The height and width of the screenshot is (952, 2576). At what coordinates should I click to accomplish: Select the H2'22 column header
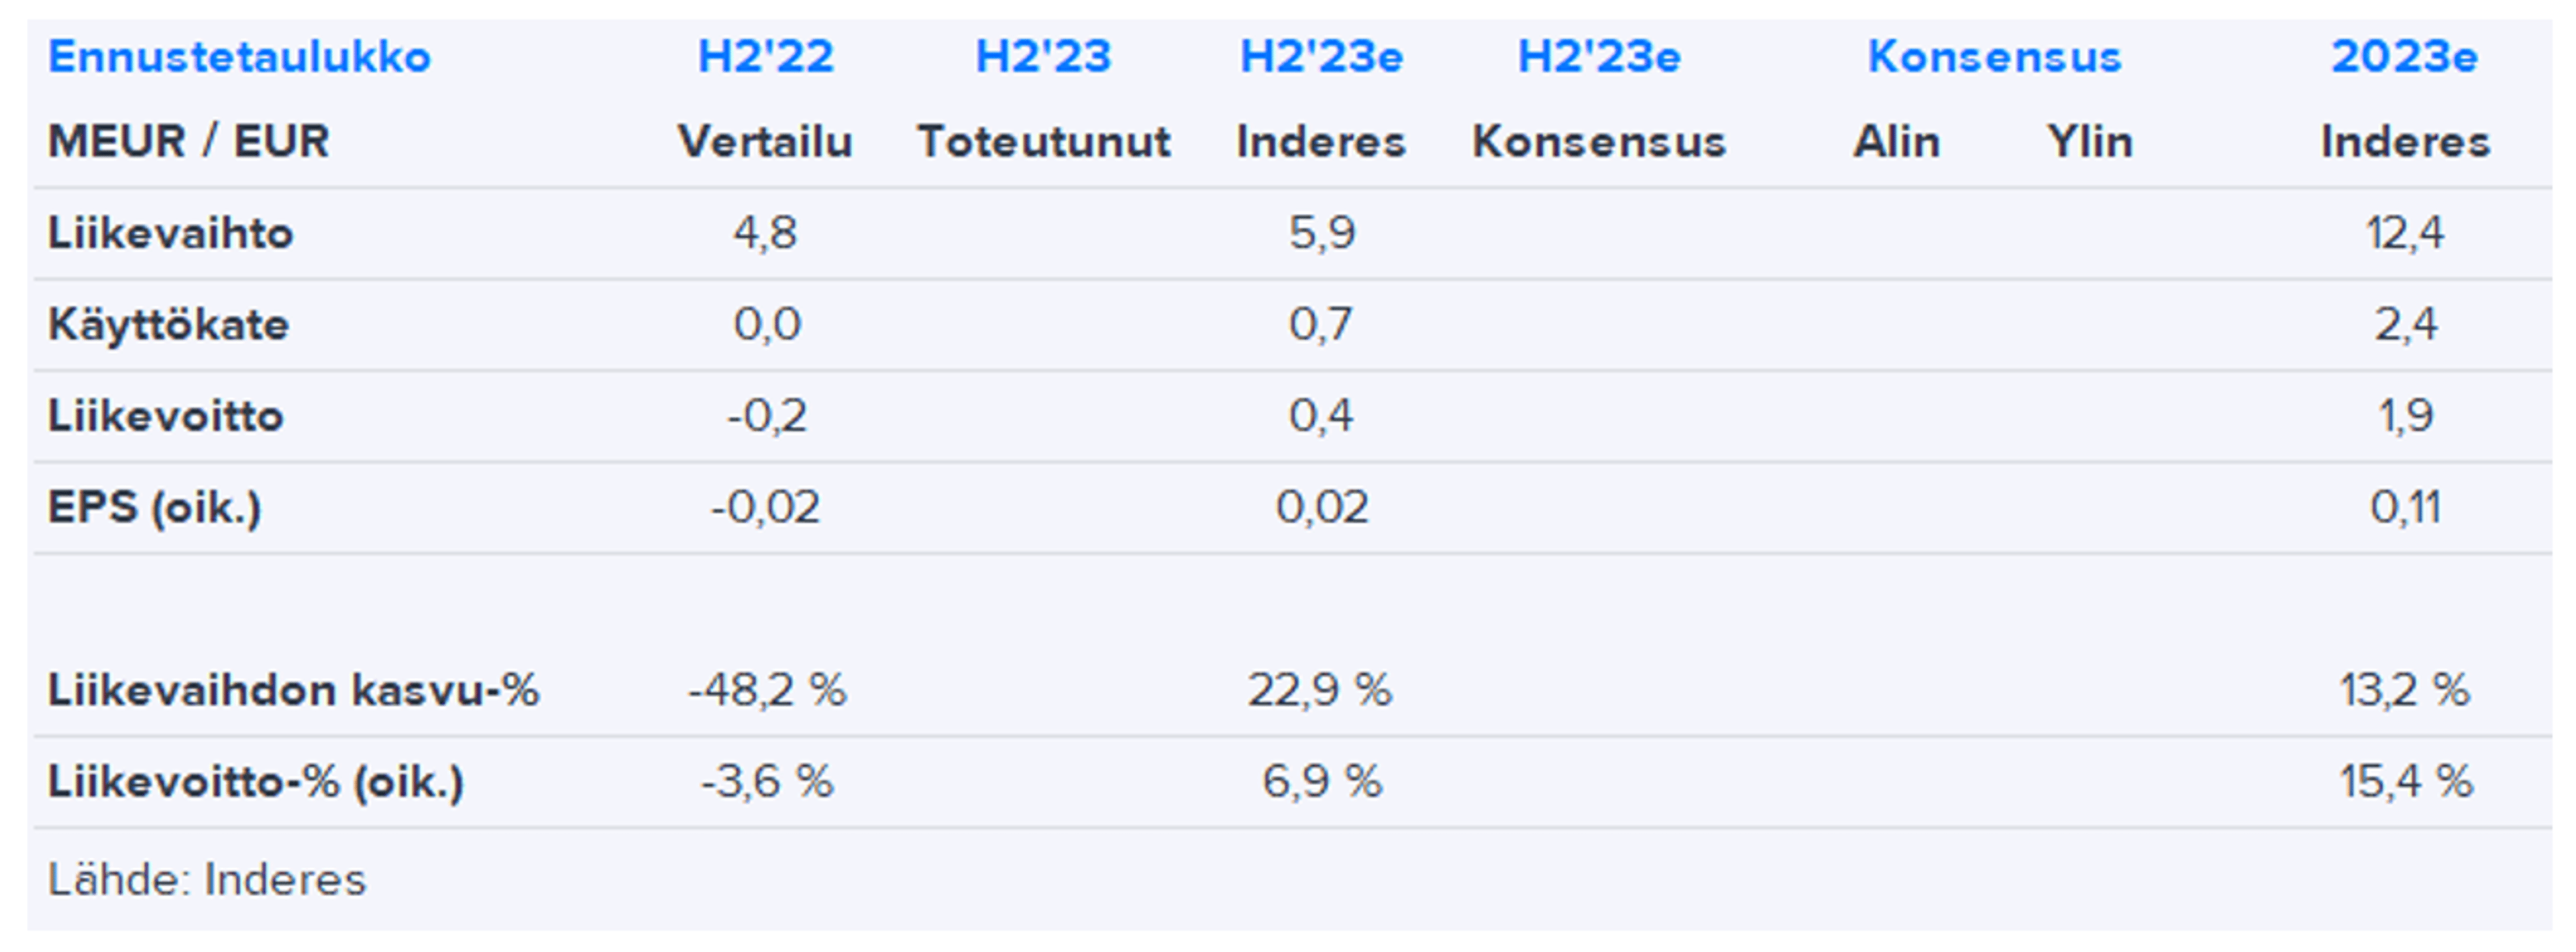point(765,57)
